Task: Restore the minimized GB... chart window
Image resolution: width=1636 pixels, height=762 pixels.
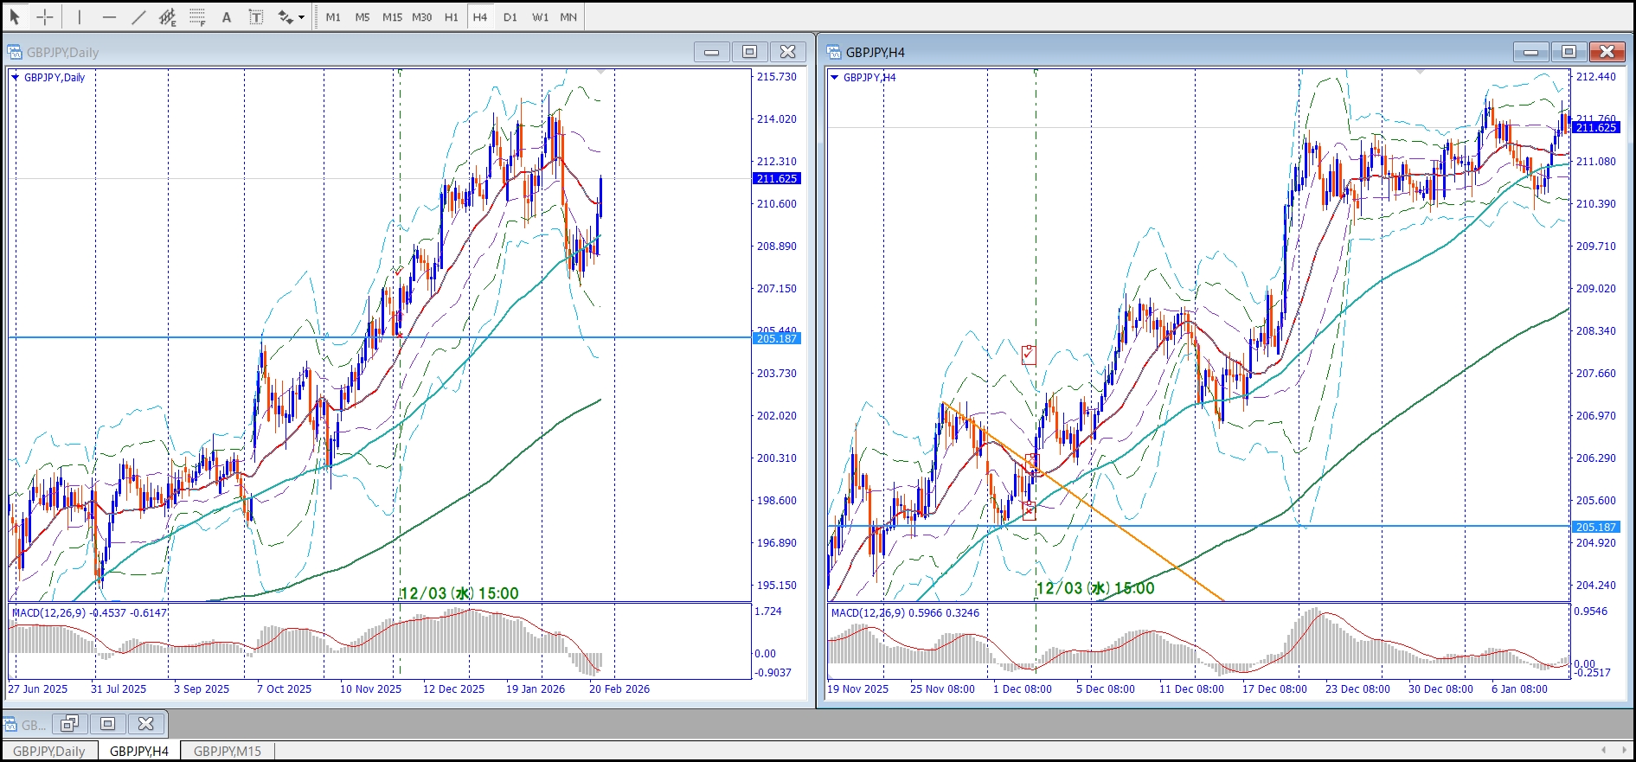Action: (x=70, y=723)
